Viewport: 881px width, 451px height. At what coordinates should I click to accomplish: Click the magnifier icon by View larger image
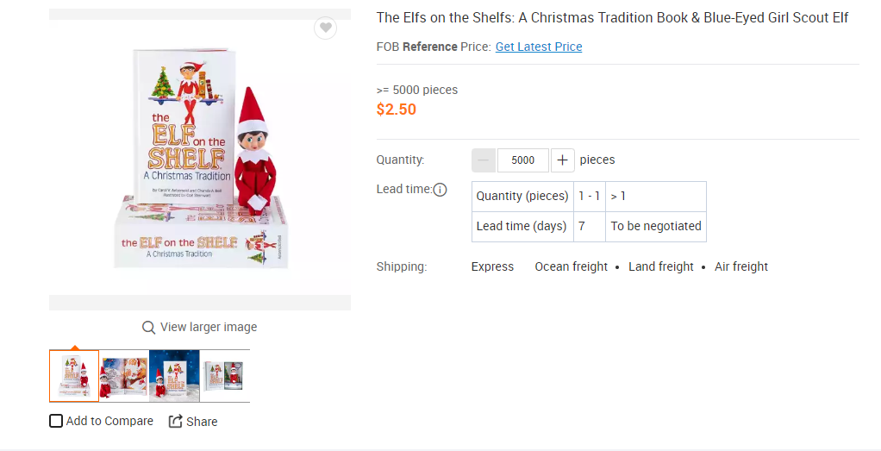tap(149, 327)
